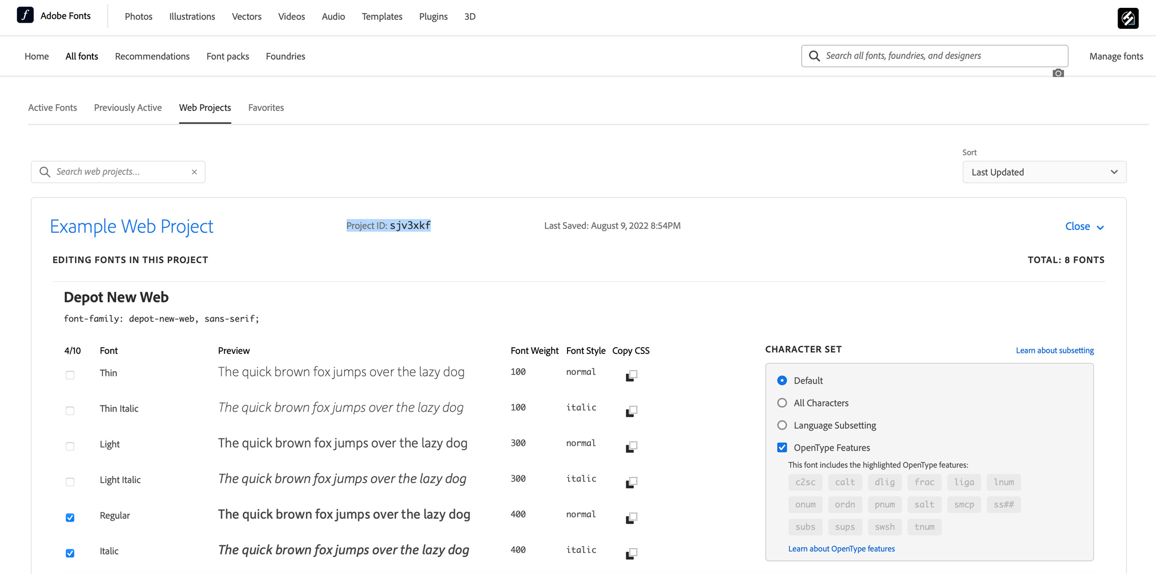Copy CSS for the Thin Italic font
The image size is (1156, 574).
632,411
